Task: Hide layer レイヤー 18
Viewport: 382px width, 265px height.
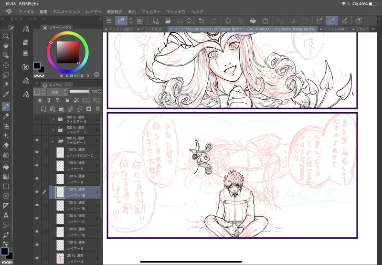Action: click(37, 205)
